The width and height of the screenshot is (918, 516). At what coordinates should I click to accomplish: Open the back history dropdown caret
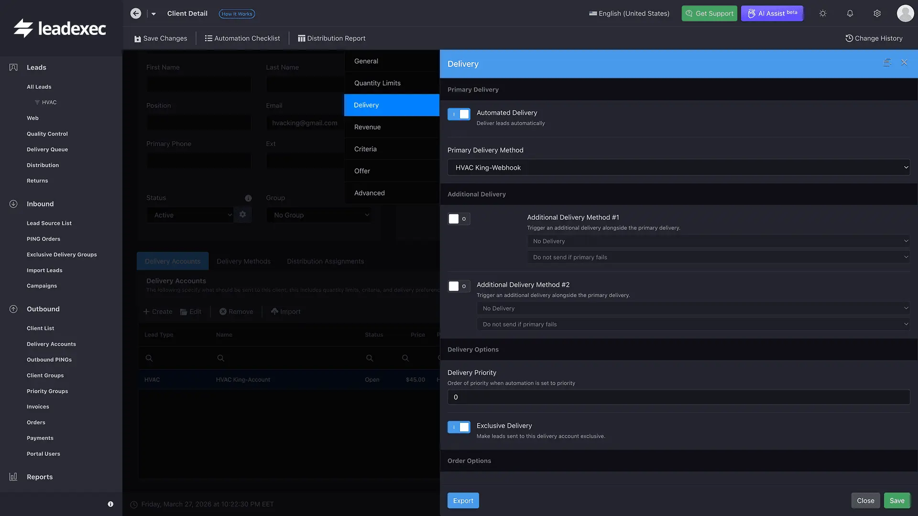tap(153, 14)
